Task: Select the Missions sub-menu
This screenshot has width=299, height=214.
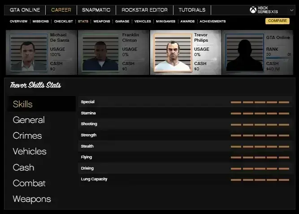Action: point(41,21)
